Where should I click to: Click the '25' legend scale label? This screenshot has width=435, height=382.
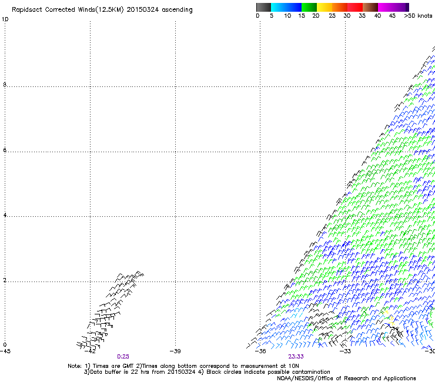(x=332, y=16)
